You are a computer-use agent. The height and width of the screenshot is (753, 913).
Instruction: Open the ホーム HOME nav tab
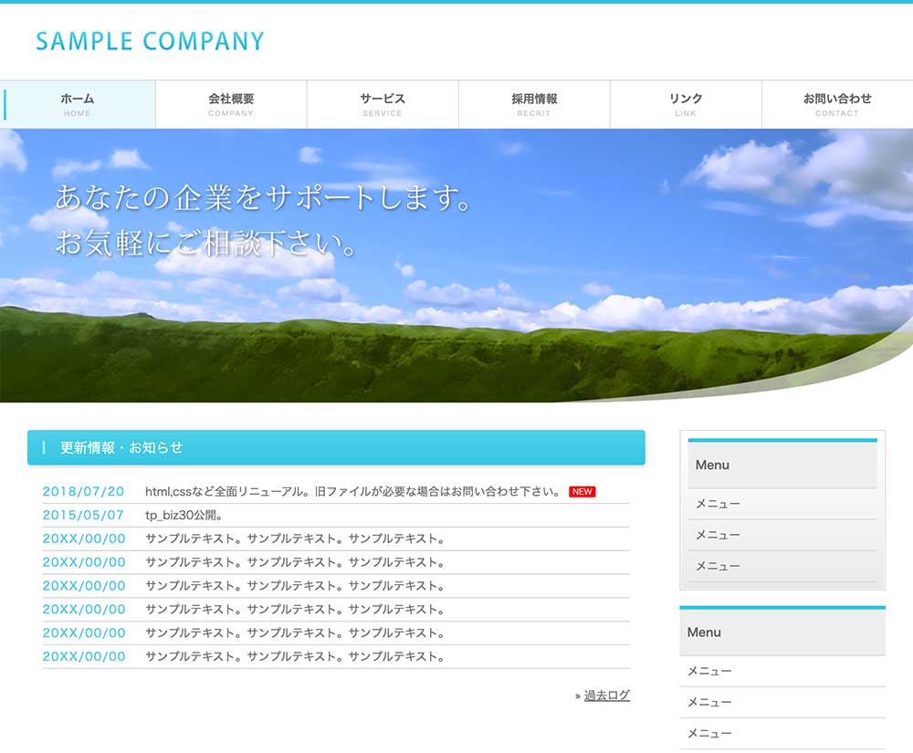(x=78, y=105)
